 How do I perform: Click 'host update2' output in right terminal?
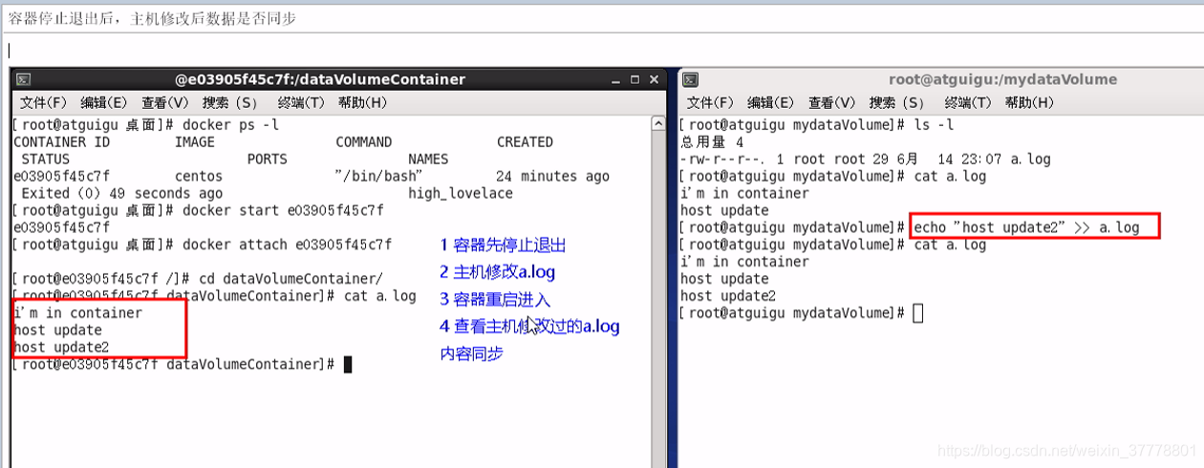[x=728, y=296]
